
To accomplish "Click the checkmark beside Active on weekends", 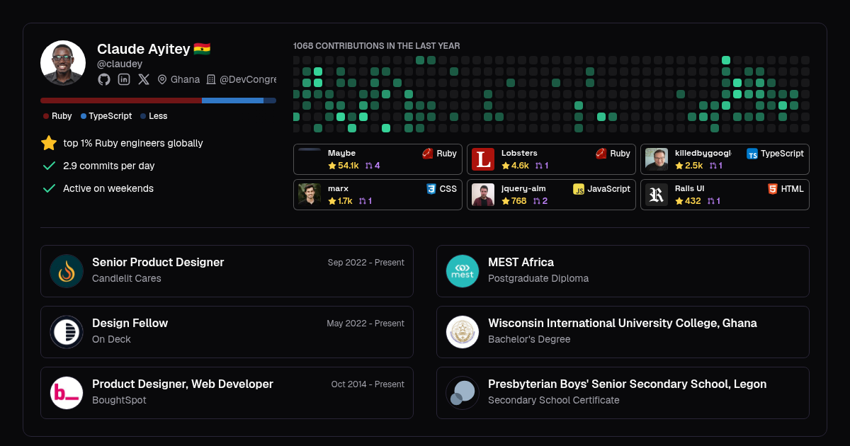I will click(x=49, y=188).
